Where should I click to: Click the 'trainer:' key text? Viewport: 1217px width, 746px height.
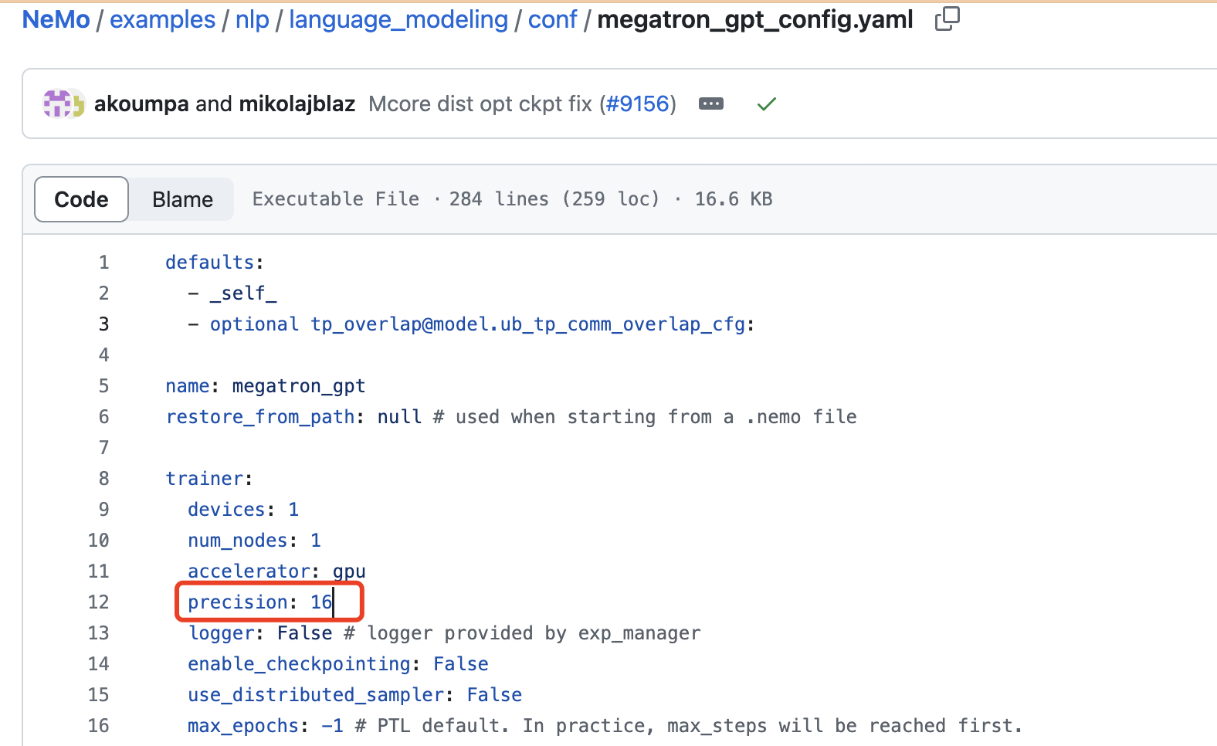pyautogui.click(x=209, y=479)
